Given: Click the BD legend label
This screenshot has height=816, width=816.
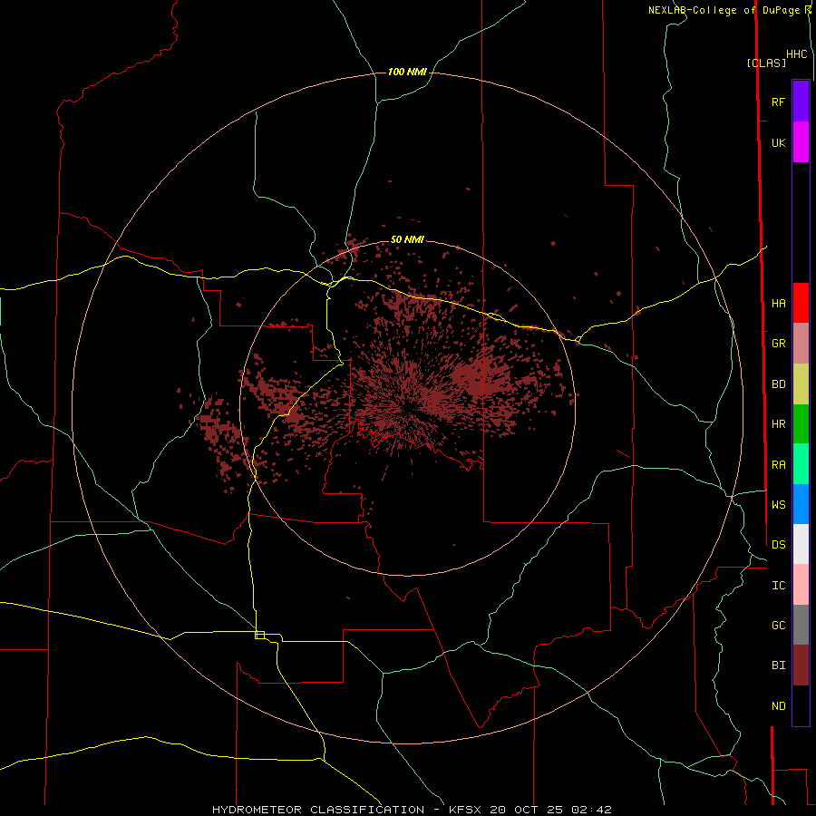Looking at the screenshot, I should click(x=778, y=384).
